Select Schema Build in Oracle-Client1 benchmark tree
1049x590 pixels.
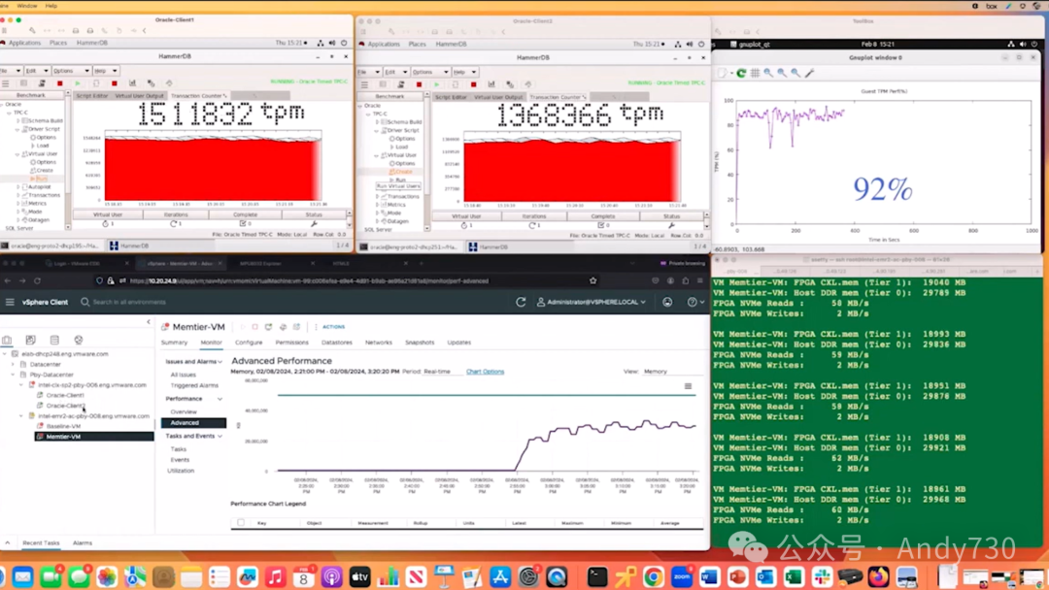pyautogui.click(x=44, y=120)
